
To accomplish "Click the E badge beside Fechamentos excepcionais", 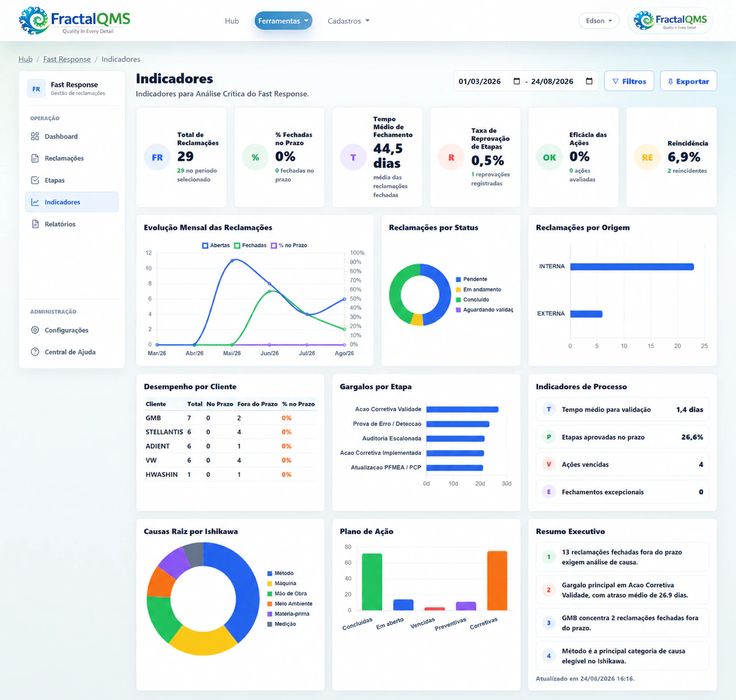I will click(549, 492).
